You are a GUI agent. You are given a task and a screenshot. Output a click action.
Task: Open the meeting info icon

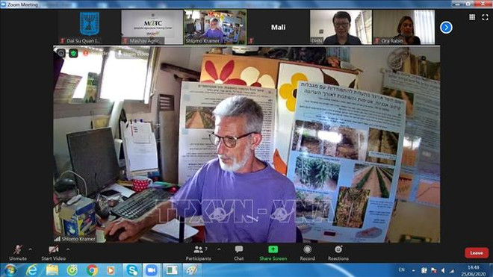tap(61, 53)
